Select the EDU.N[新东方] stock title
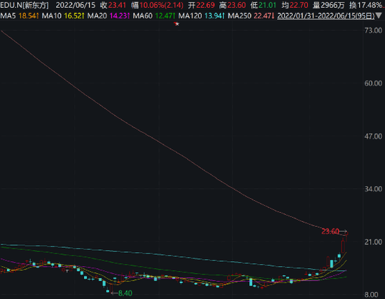The width and height of the screenshot is (385, 299). (x=24, y=5)
